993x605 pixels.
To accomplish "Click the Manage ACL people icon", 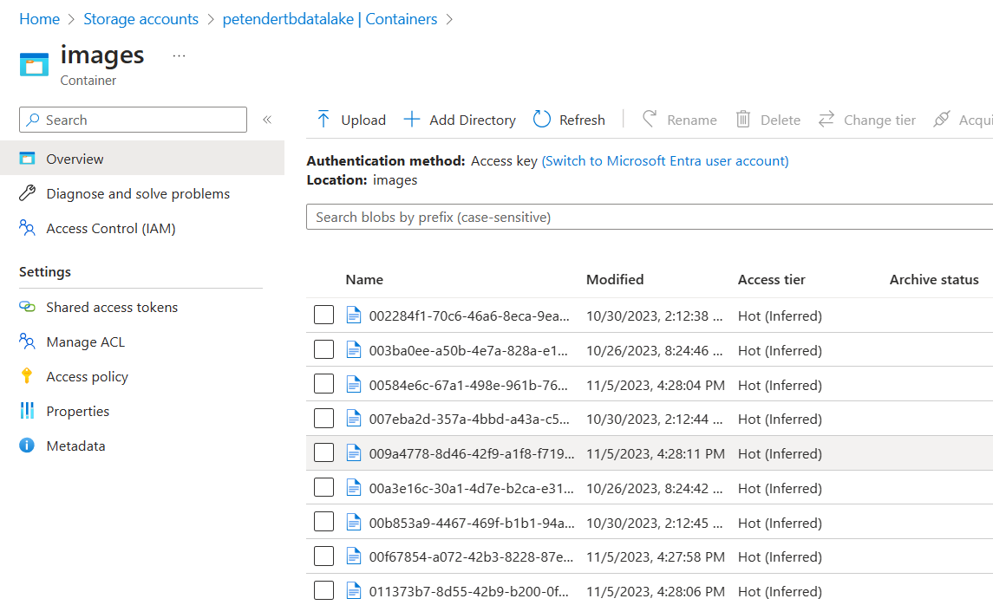I will tap(27, 342).
